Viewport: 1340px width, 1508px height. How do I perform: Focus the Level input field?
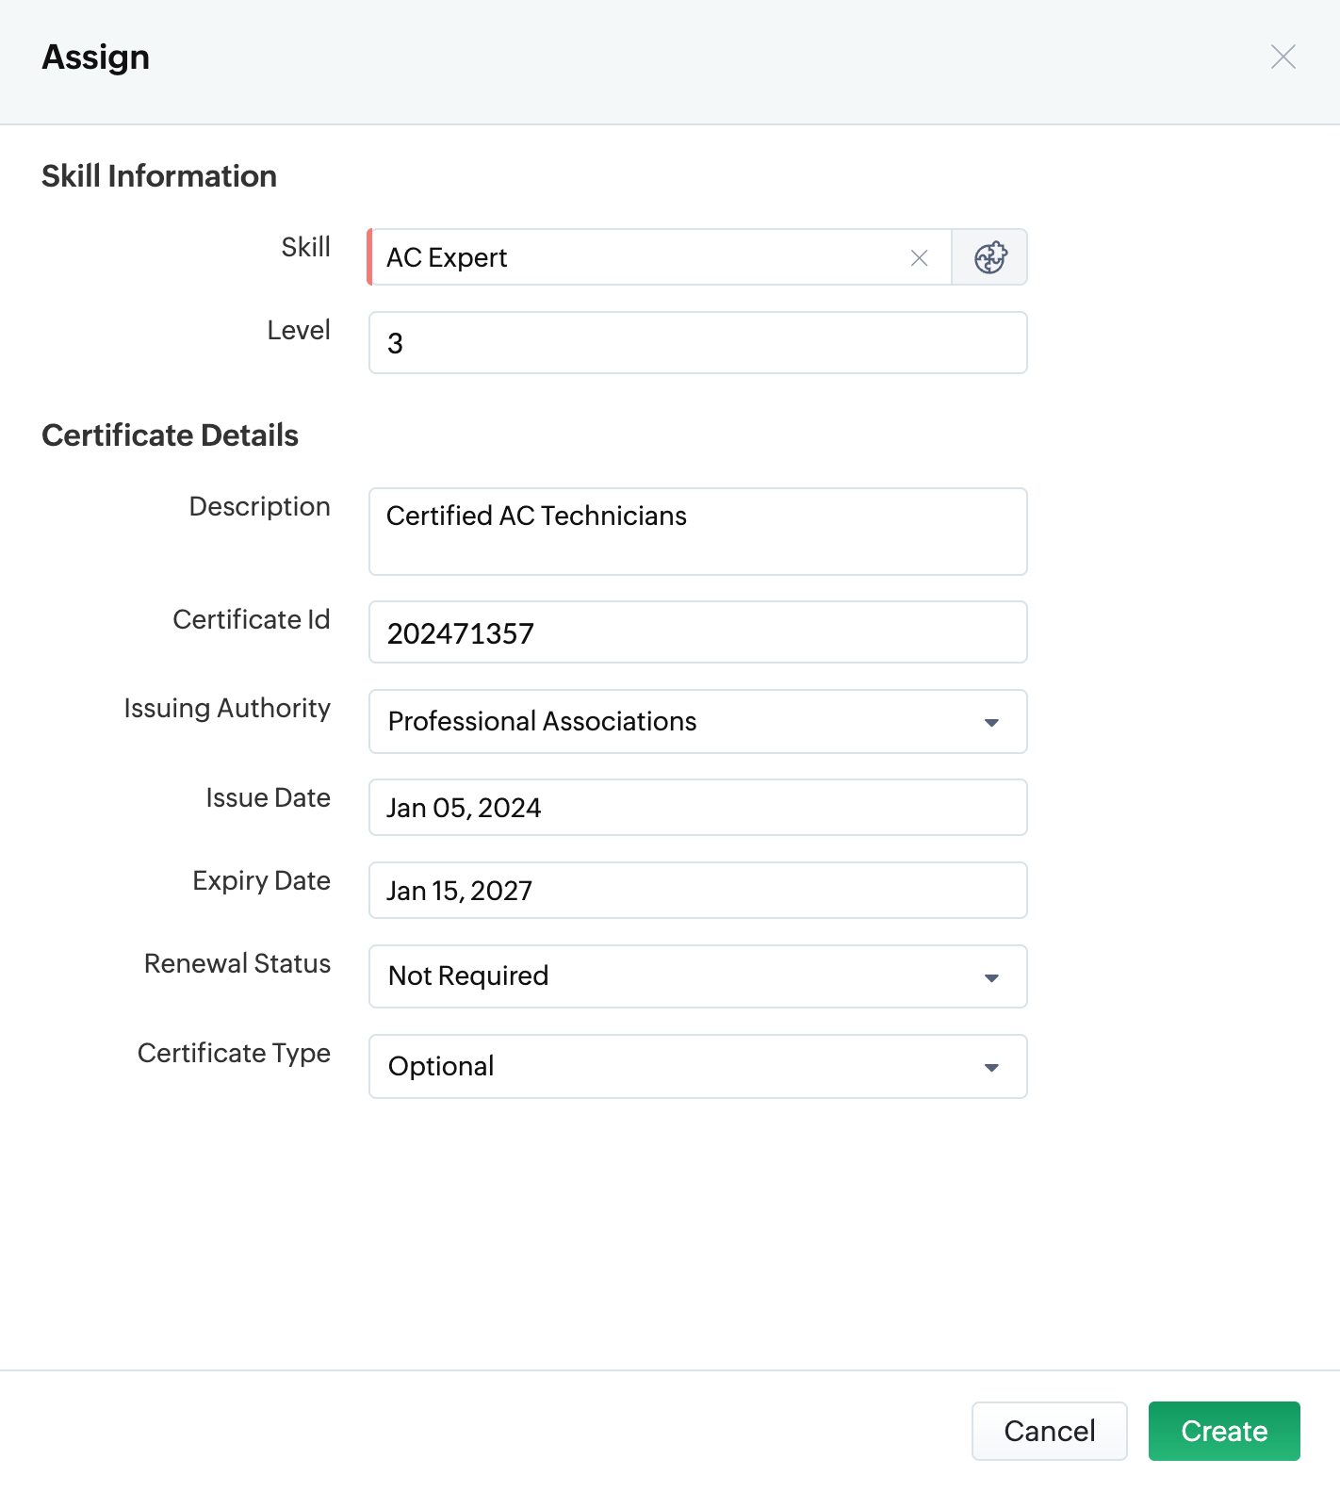point(697,343)
